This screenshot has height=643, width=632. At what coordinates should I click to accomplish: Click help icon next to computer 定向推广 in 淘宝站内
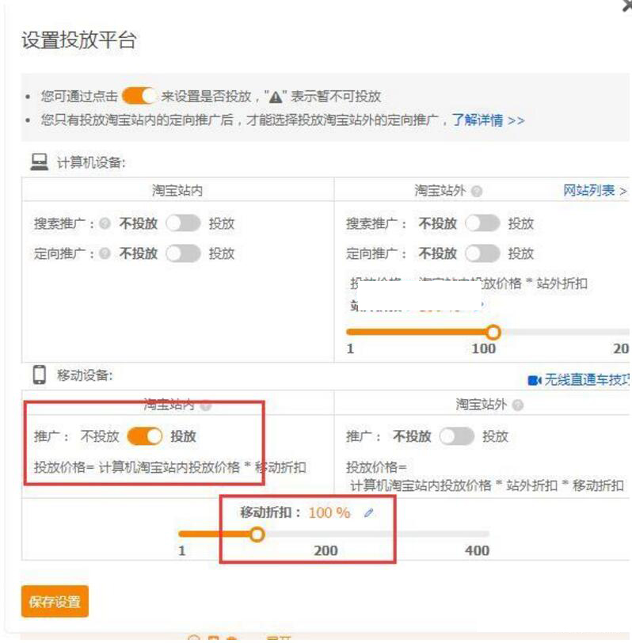pos(105,253)
